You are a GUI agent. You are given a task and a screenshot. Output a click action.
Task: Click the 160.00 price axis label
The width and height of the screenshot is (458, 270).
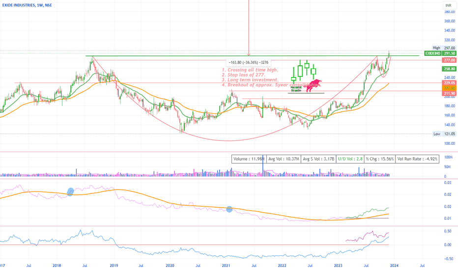click(x=450, y=115)
